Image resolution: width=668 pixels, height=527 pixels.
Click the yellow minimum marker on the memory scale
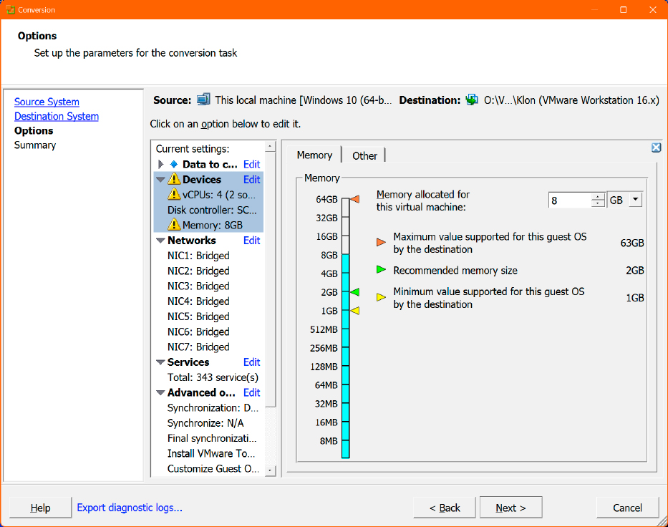click(x=354, y=311)
